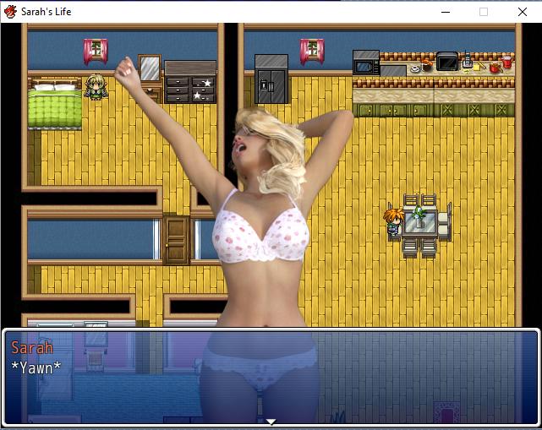542x430 pixels.
Task: Click the black oven on the counter
Action: (446, 62)
